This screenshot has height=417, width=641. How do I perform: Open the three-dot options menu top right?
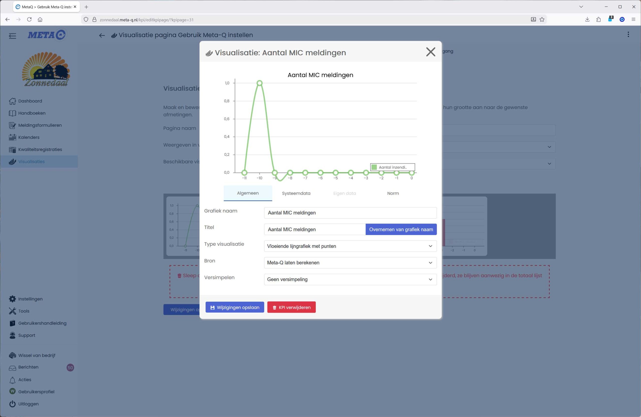point(628,35)
